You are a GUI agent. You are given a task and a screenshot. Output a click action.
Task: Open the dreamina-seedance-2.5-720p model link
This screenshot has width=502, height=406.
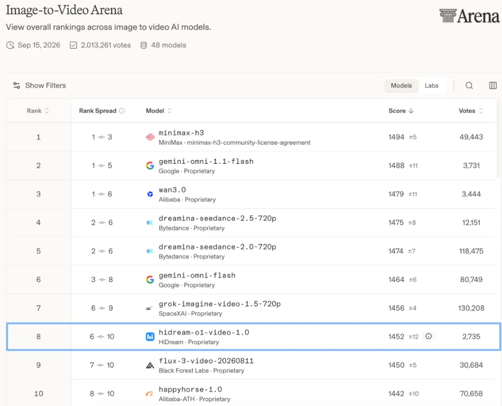click(217, 218)
